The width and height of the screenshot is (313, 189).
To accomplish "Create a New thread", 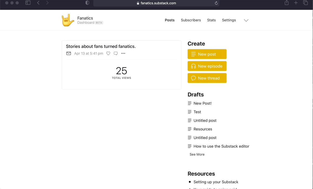I will [x=207, y=78].
